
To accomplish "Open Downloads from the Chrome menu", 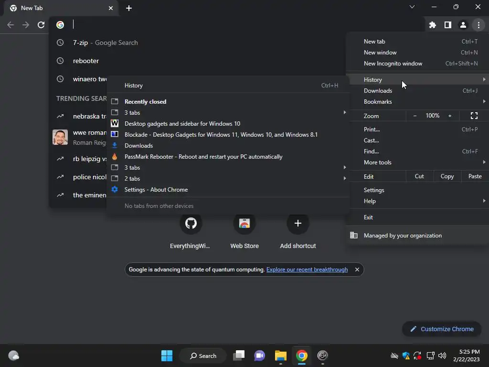I will (417, 90).
